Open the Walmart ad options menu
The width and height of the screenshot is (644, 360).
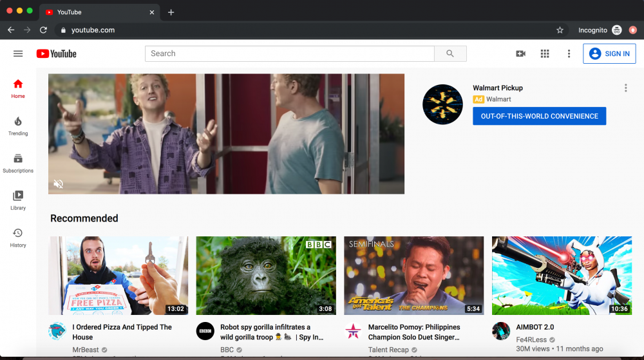tap(625, 88)
